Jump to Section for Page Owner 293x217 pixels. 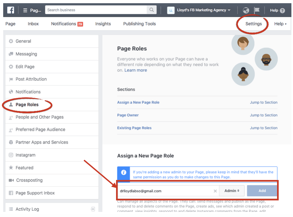264,115
